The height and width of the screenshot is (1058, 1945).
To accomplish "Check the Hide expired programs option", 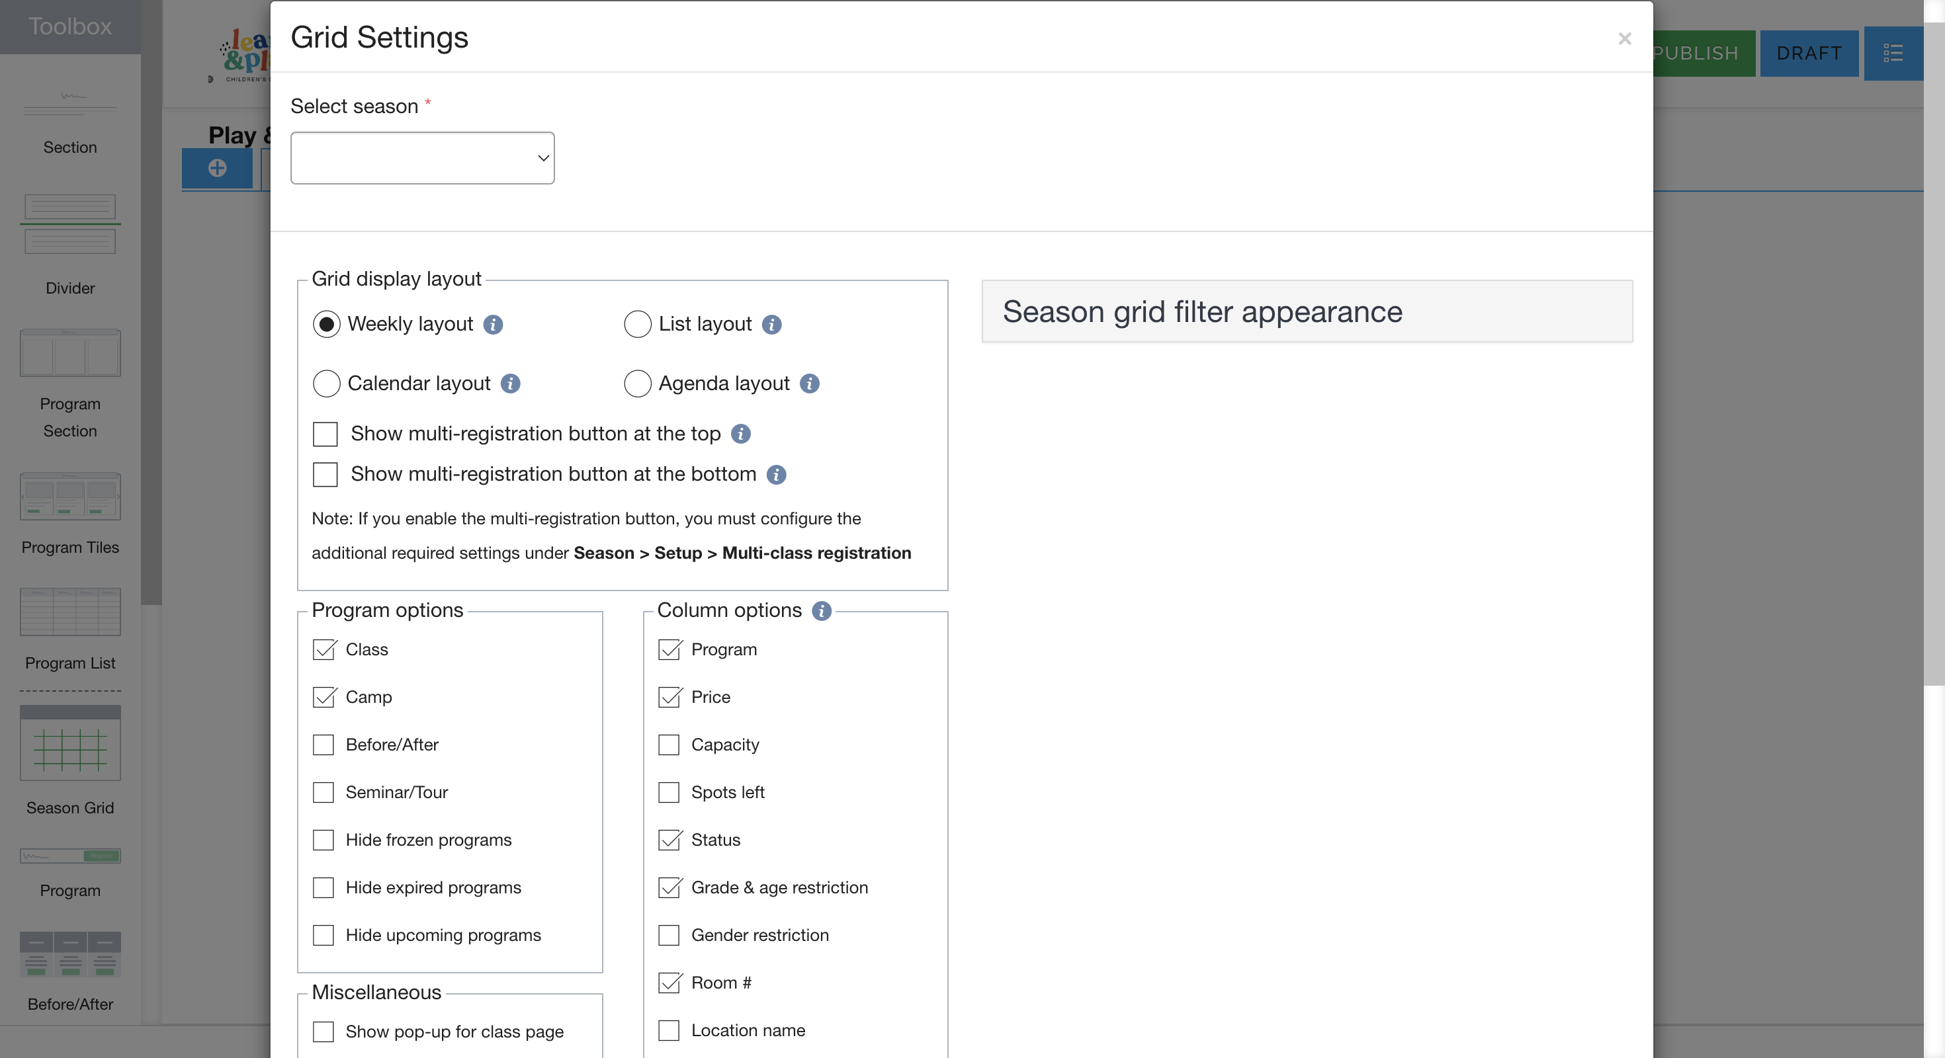I will [323, 887].
